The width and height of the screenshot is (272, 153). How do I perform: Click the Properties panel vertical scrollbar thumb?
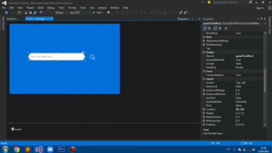(265, 80)
